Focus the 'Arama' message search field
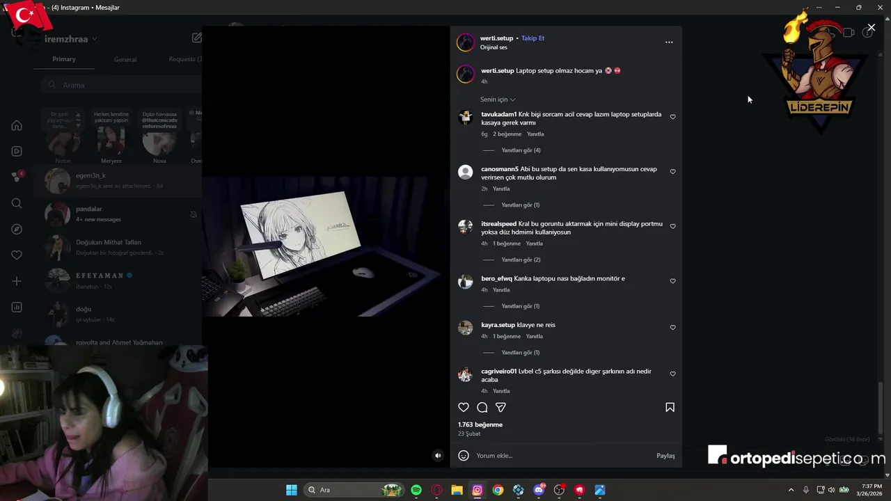The height and width of the screenshot is (501, 891). coord(122,85)
